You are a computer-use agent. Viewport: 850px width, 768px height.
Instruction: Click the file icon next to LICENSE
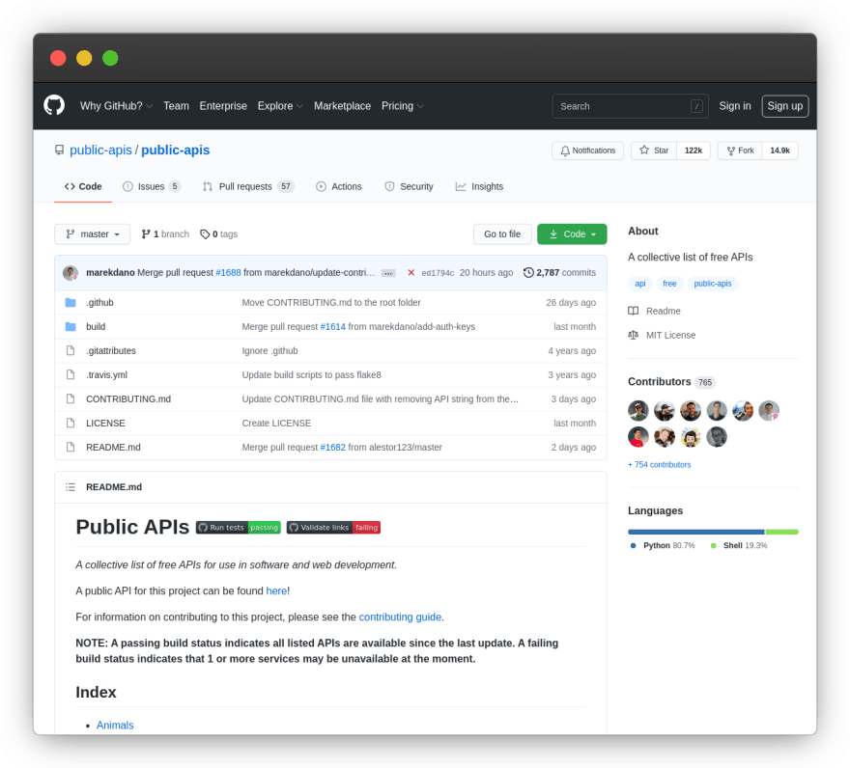click(x=71, y=423)
